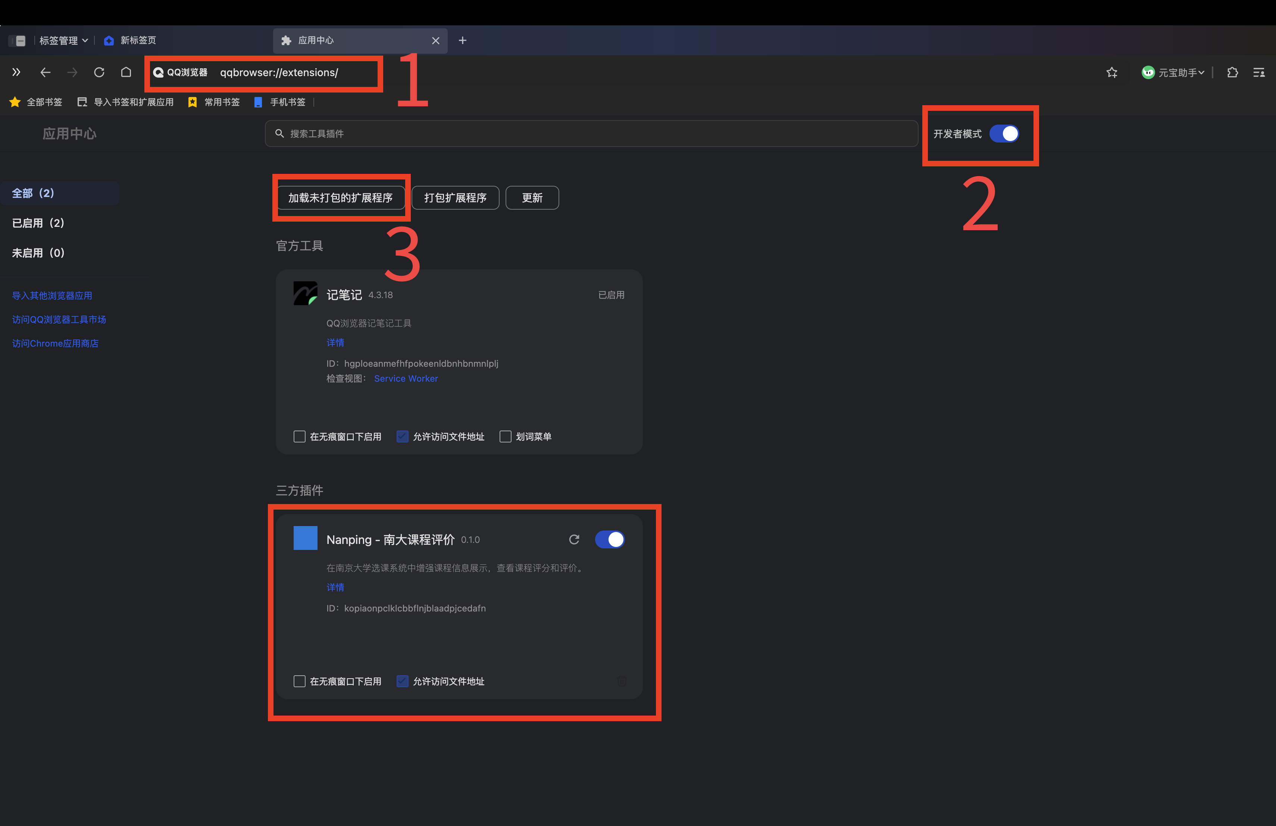This screenshot has width=1276, height=826.
Task: Click ID text kopiaonpclklcbbflnjblaadpjcedafn
Action: point(415,608)
